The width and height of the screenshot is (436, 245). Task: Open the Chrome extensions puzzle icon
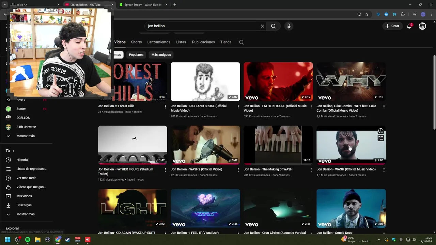pyautogui.click(x=403, y=14)
